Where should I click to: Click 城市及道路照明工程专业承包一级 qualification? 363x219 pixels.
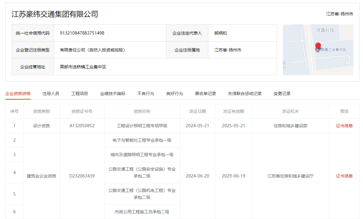point(142,155)
